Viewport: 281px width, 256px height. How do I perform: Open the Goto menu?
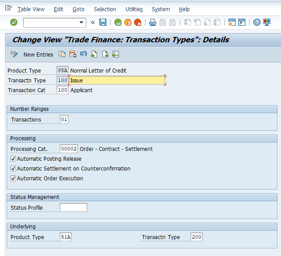click(78, 9)
